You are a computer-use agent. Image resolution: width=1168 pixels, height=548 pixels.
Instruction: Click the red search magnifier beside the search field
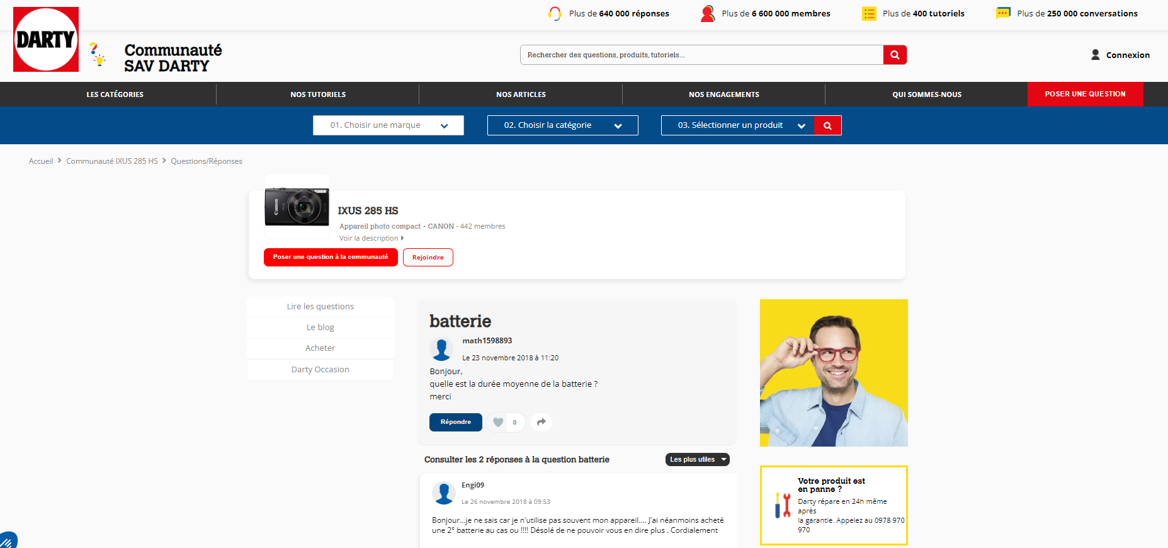[895, 55]
